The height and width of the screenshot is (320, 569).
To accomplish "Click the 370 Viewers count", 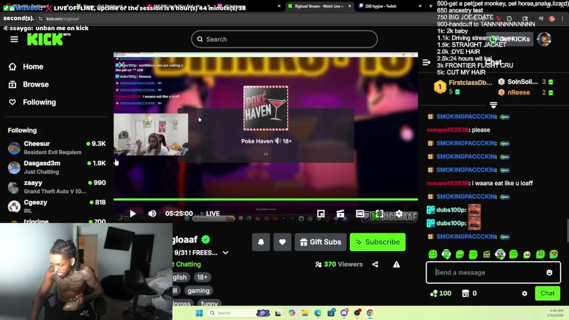I will 339,264.
